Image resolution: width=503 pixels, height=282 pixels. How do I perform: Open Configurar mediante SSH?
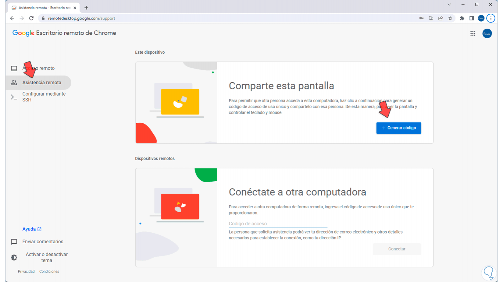pyautogui.click(x=44, y=97)
